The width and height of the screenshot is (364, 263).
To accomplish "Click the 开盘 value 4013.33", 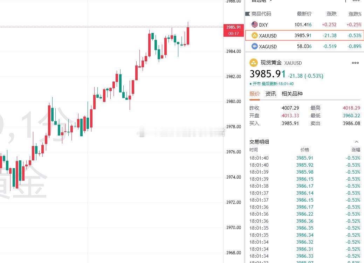I will tap(290, 116).
